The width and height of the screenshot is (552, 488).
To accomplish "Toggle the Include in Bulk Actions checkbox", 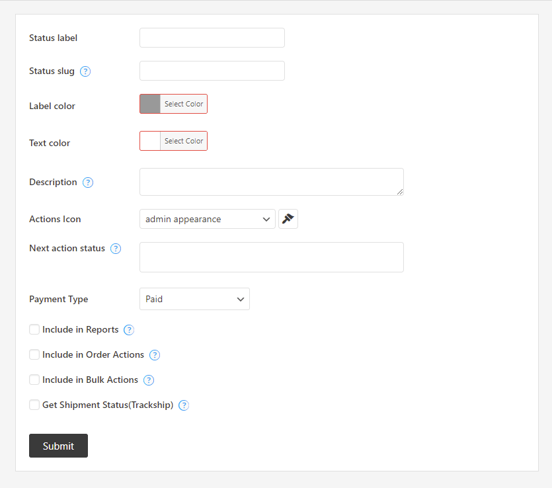I will point(34,380).
